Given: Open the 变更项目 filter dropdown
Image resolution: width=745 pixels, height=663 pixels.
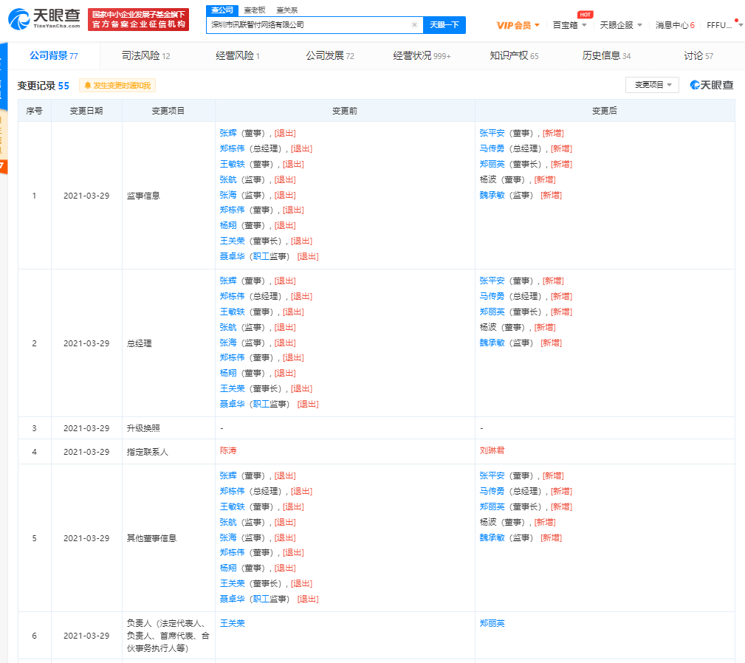Looking at the screenshot, I should (653, 85).
